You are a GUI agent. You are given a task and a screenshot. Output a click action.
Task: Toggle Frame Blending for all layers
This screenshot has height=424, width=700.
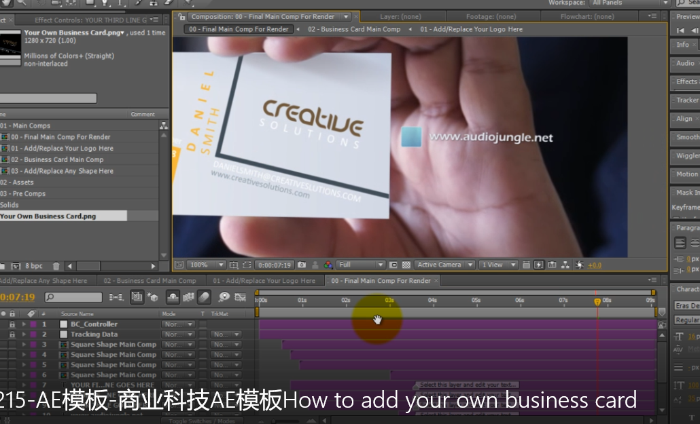pyautogui.click(x=188, y=297)
